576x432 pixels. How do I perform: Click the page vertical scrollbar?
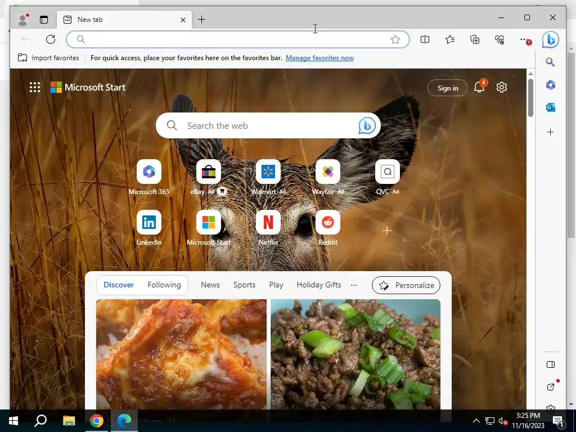coord(530,98)
